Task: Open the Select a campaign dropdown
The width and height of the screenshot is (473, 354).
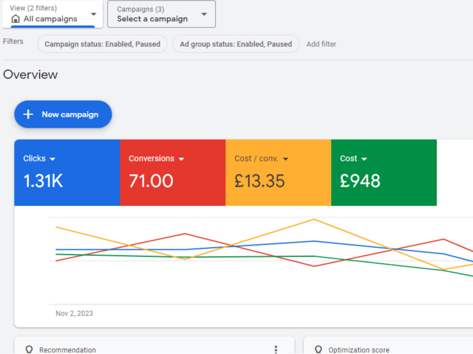Action: [x=161, y=14]
